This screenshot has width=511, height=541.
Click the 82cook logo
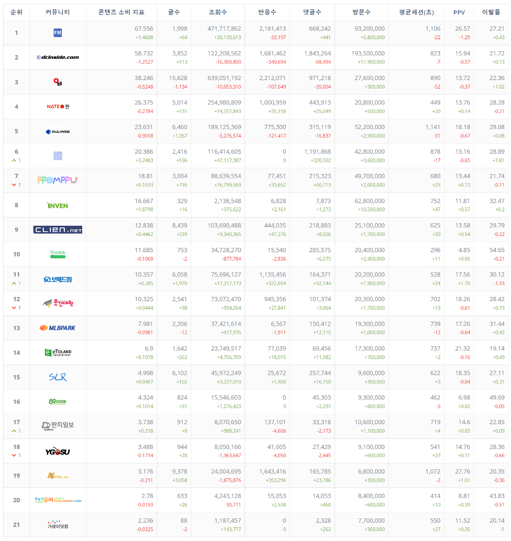[x=57, y=402]
